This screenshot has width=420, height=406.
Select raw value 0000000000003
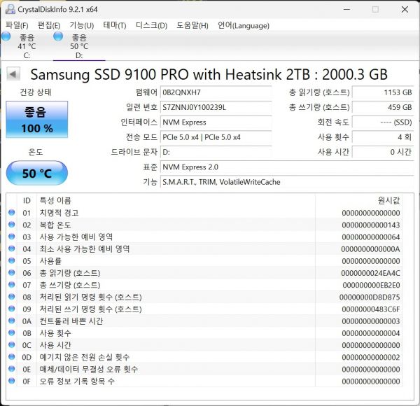click(371, 321)
